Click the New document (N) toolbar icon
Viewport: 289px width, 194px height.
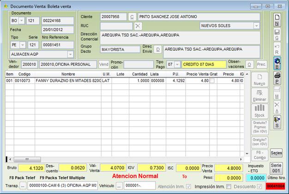pos(277,20)
